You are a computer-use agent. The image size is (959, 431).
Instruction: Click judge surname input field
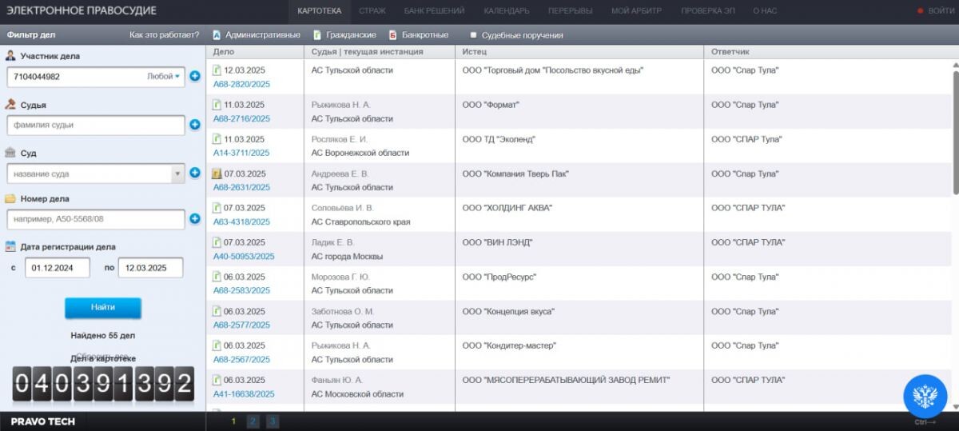[x=96, y=125]
